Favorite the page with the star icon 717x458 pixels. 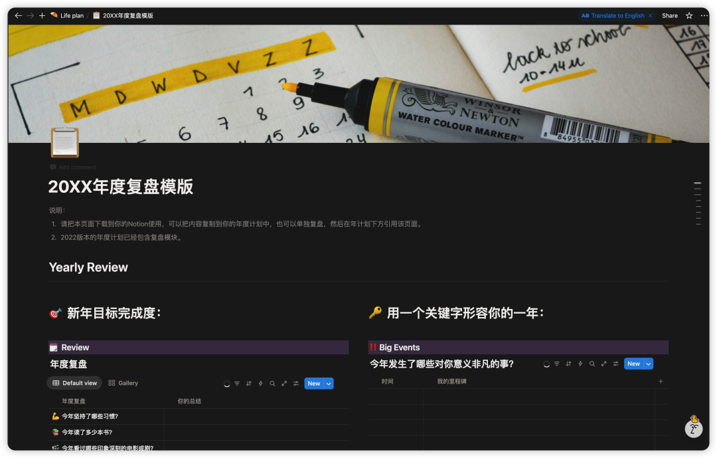click(689, 15)
